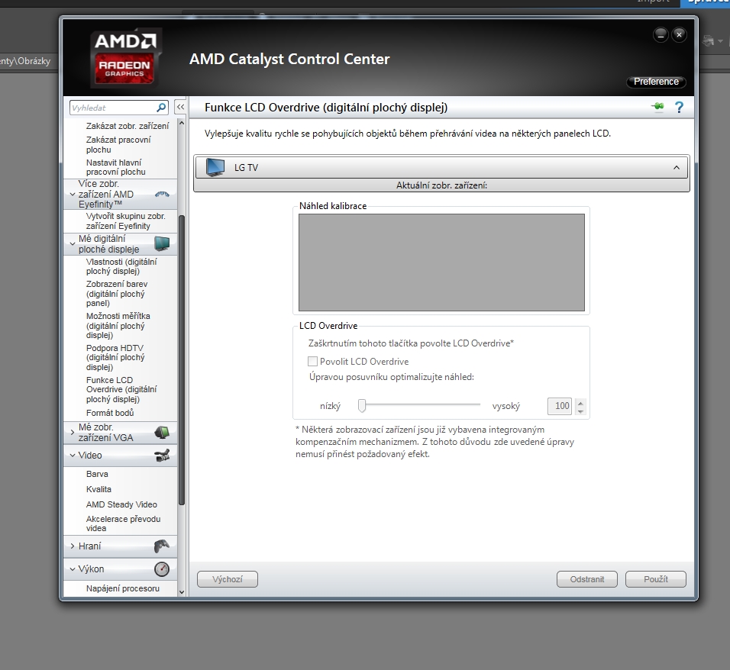Screen dimensions: 730x670
Task: Open Možnosti měřítka (digitální plochý displej)
Action: pos(118,325)
